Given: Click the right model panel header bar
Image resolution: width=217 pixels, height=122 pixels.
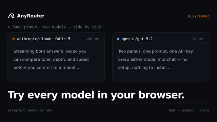Looking at the screenshot, I should coord(161,38).
